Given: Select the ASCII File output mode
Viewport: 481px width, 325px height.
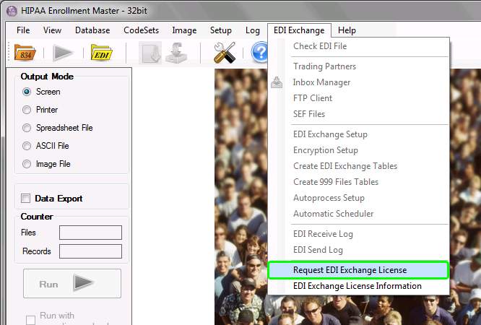Looking at the screenshot, I should point(27,146).
